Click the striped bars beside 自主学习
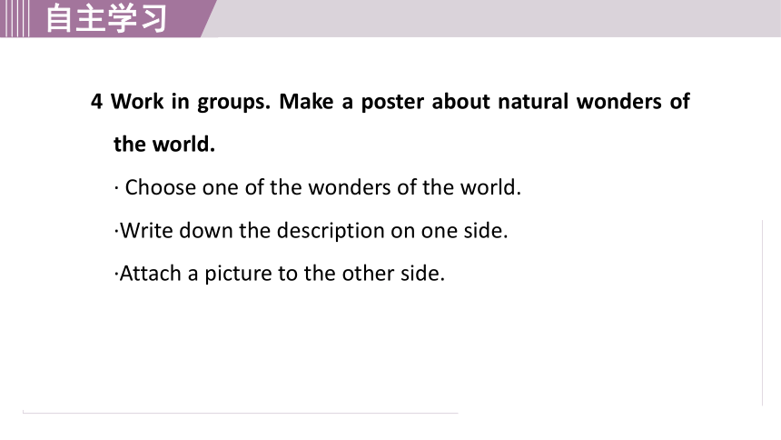The image size is (781, 440). [x=15, y=18]
